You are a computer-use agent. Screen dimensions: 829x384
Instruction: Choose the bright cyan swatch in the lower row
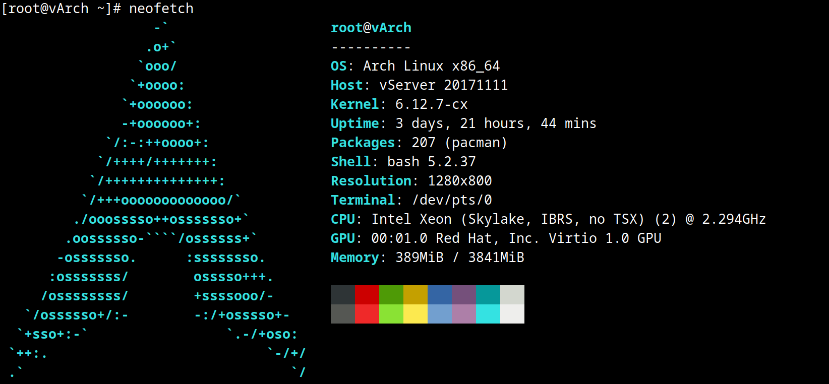click(488, 314)
